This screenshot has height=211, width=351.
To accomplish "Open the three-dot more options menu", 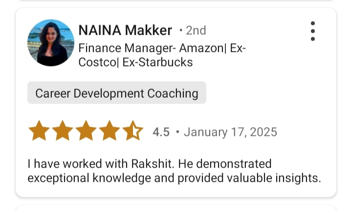I will point(312,31).
